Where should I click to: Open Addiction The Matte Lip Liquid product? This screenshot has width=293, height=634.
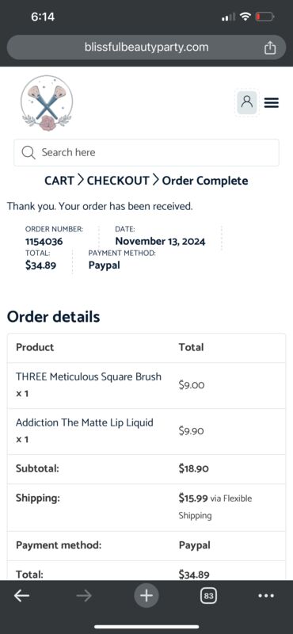click(85, 422)
